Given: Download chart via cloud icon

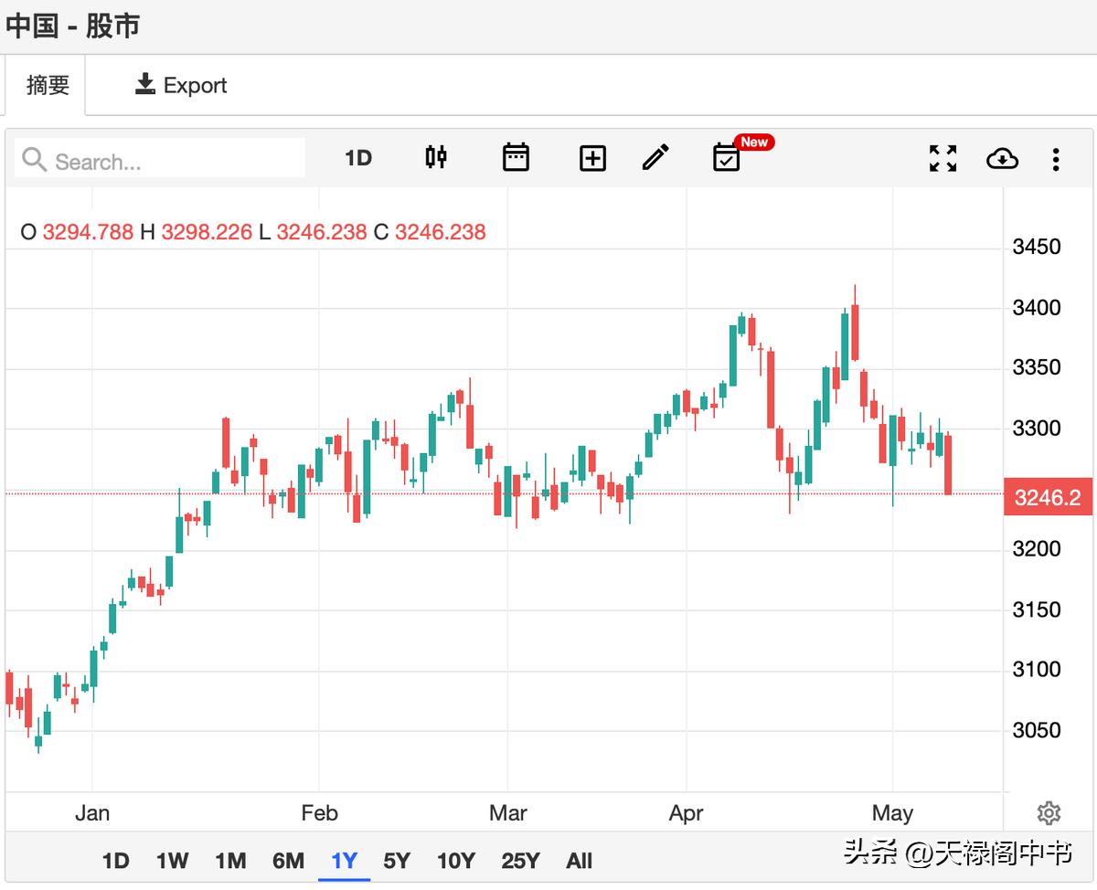Looking at the screenshot, I should click(1002, 159).
